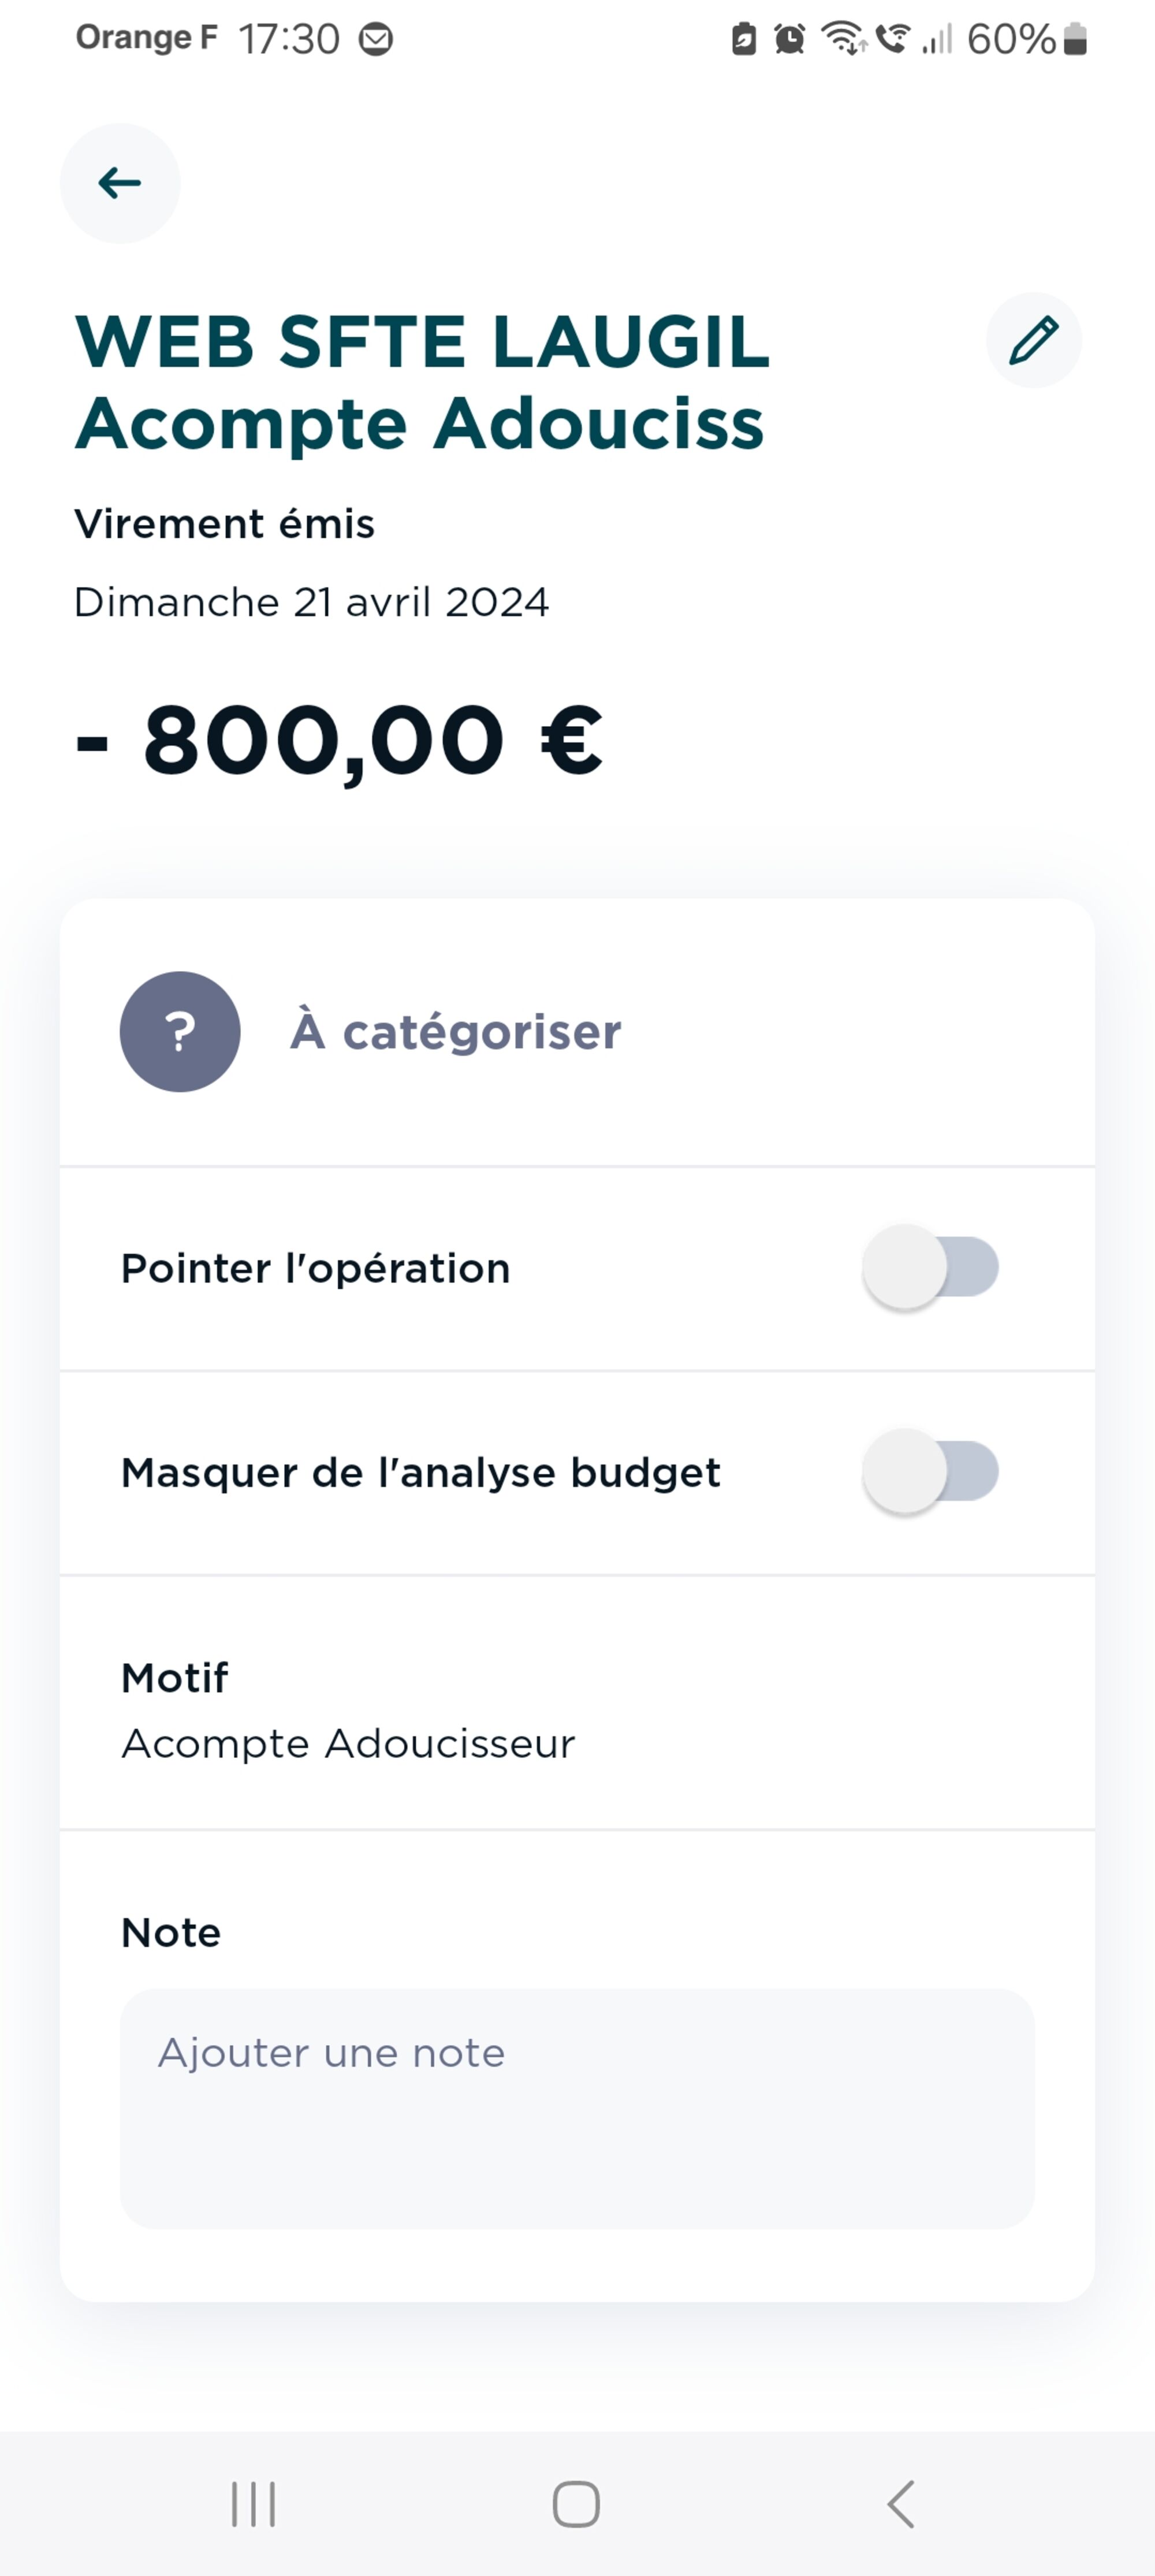Tap the - 800,00 € amount

point(340,740)
